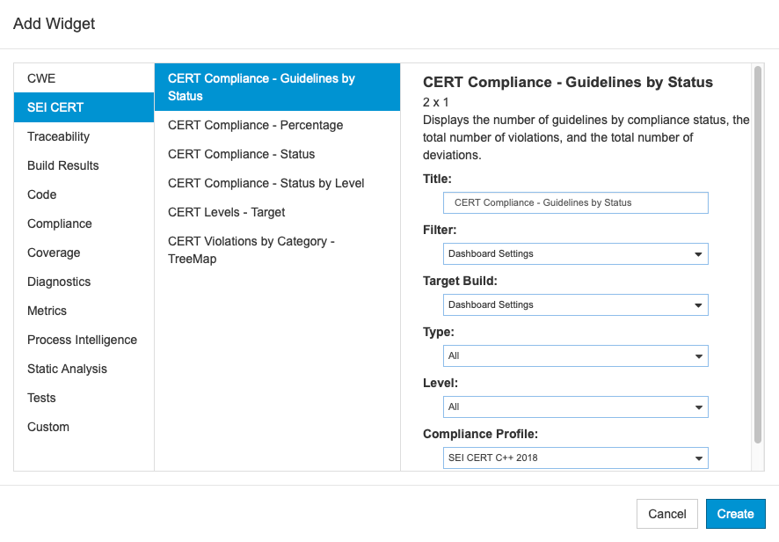The height and width of the screenshot is (542, 779).
Task: Choose the Static Analysis category
Action: point(84,369)
